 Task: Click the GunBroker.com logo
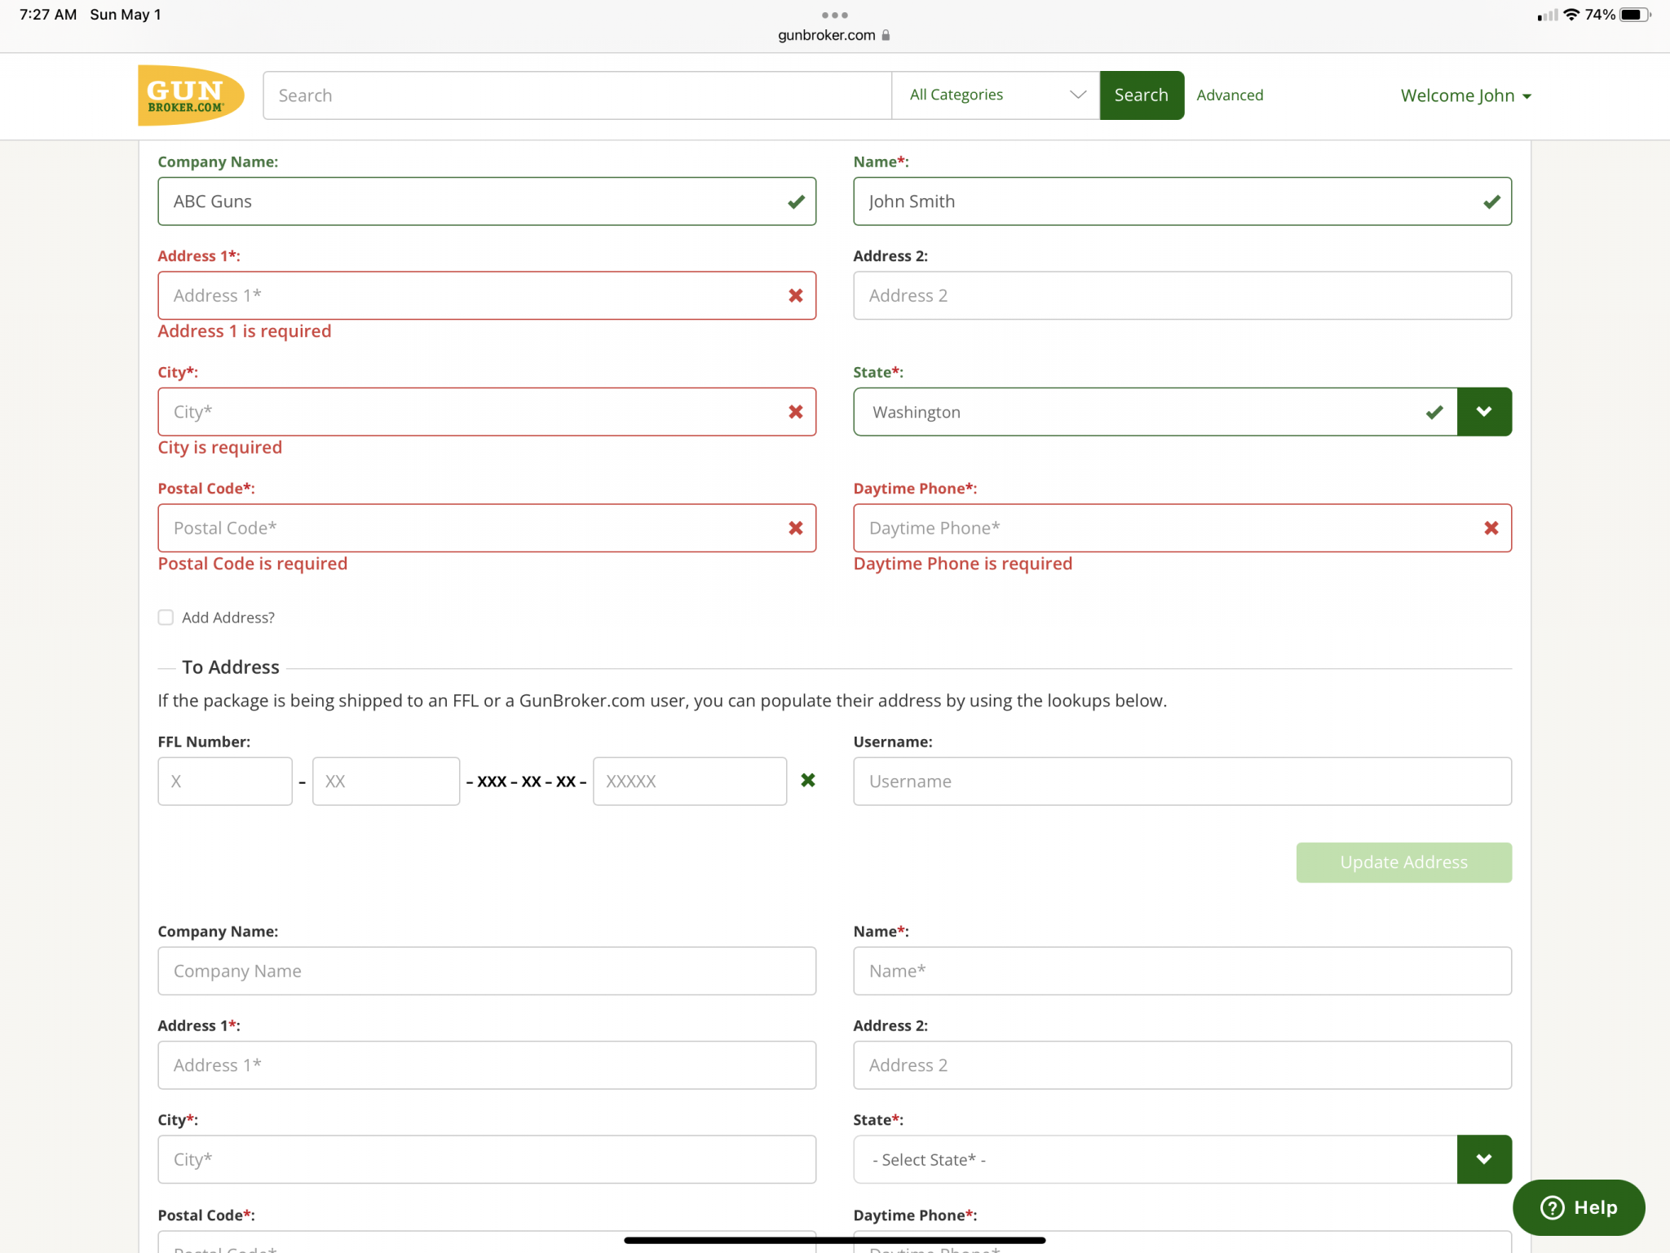(190, 95)
